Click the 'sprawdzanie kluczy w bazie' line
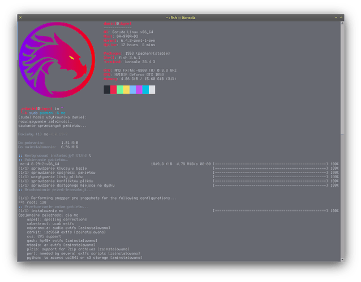Image resolution: width=361 pixels, height=282 pixels. pyautogui.click(x=53, y=168)
